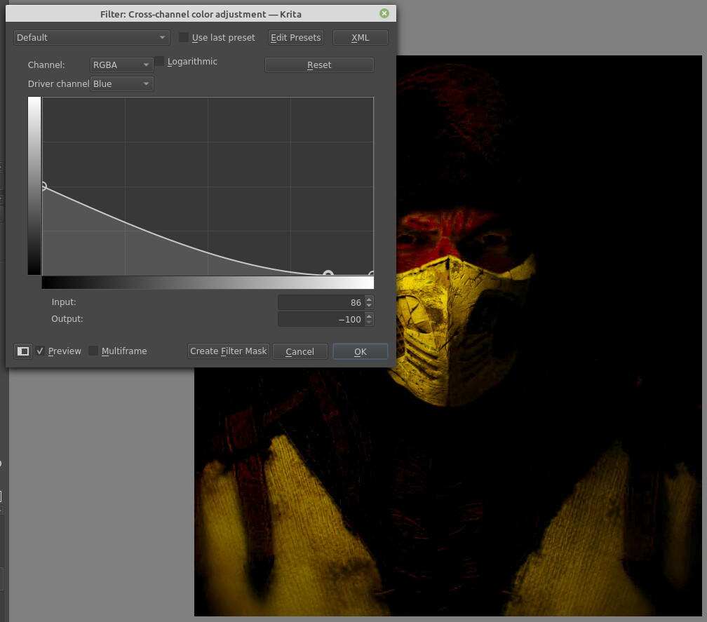This screenshot has width=707, height=622.
Task: Select the curve point near bottom right
Action: point(328,275)
